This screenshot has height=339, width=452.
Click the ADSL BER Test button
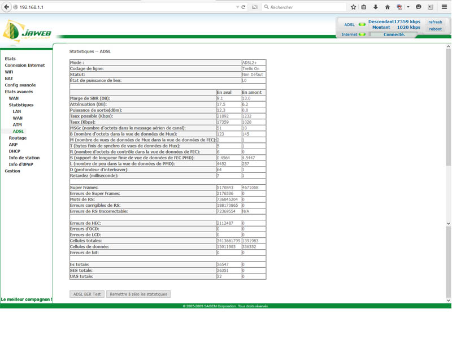[x=87, y=294]
